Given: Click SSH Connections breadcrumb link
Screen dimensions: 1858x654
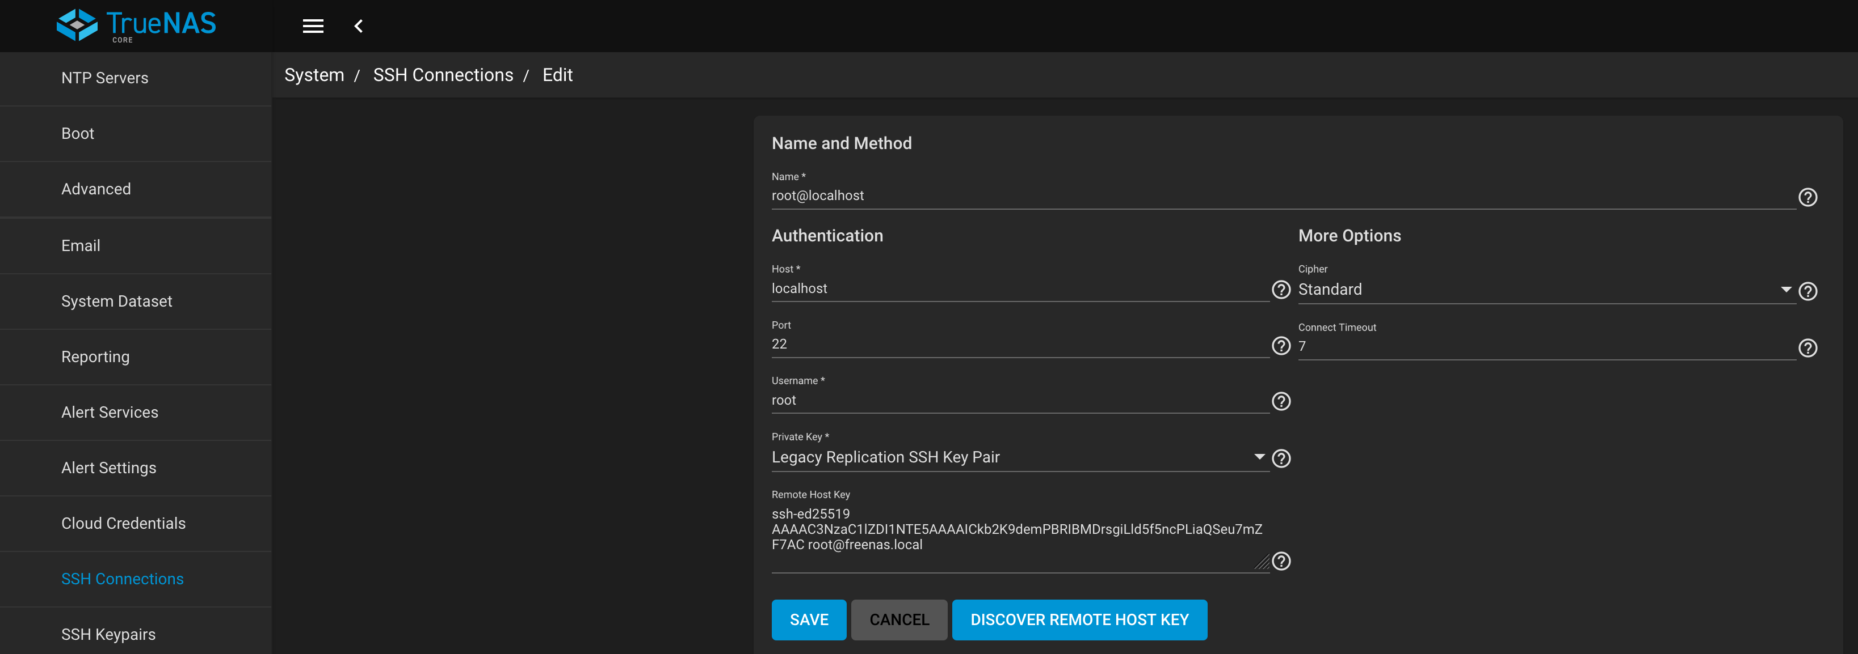Looking at the screenshot, I should pyautogui.click(x=443, y=75).
